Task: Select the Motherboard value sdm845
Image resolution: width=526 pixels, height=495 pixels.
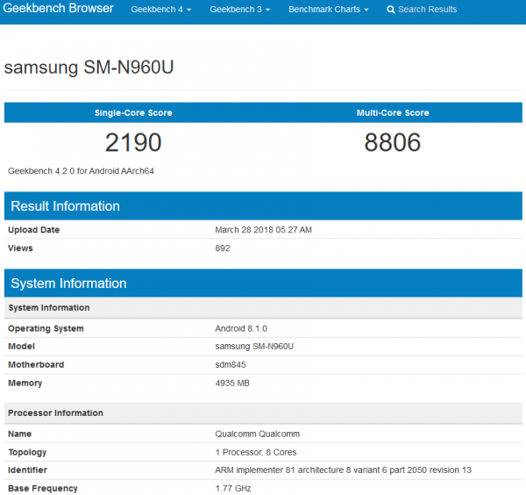Action: pyautogui.click(x=230, y=365)
